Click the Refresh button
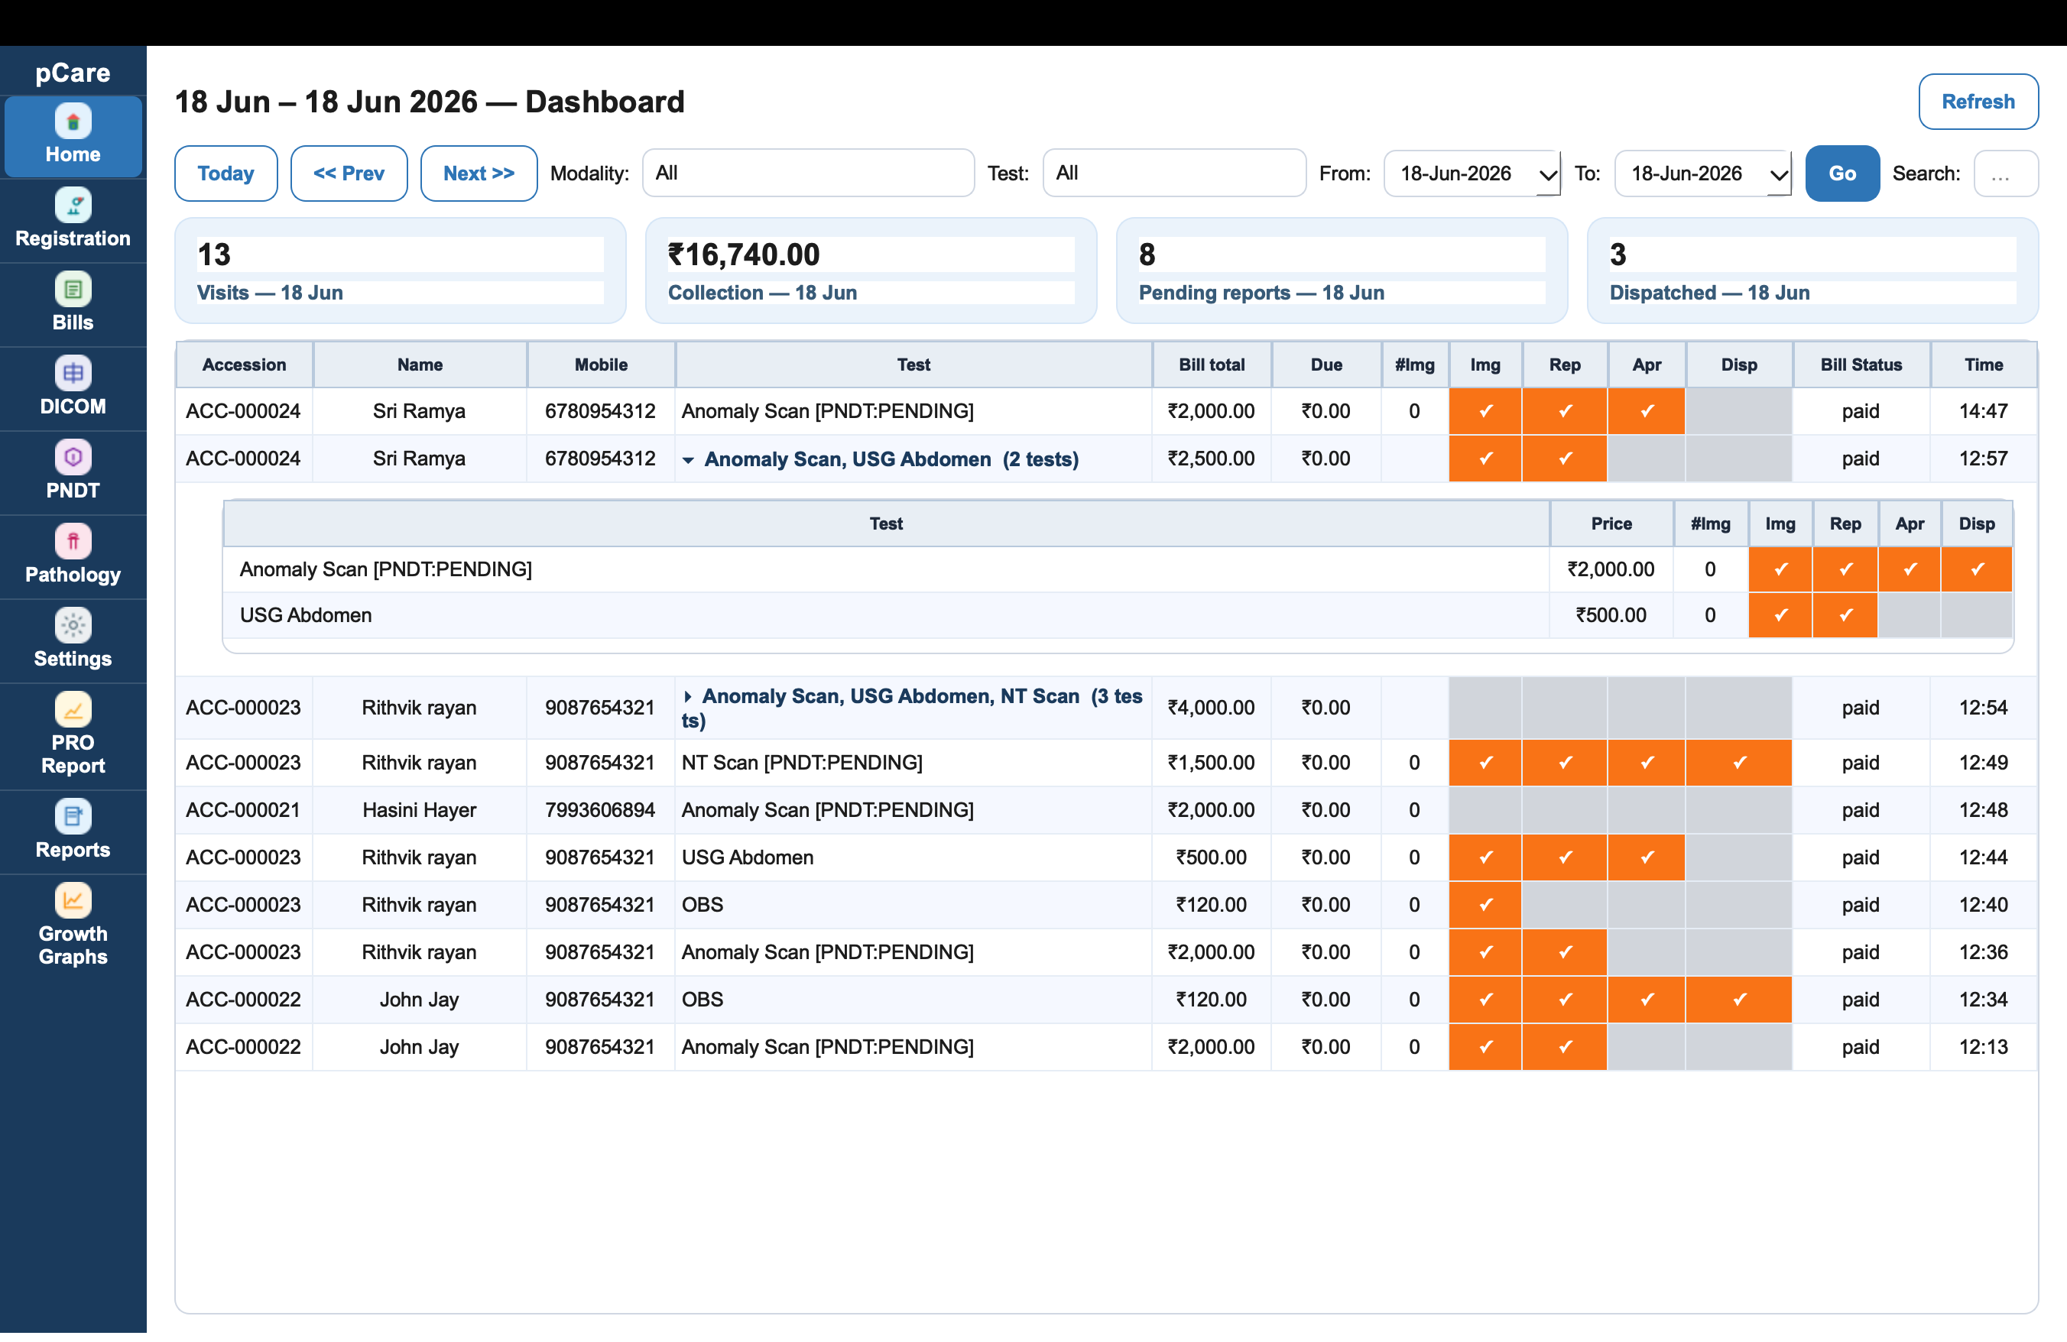Viewport: 2067px width, 1342px height. coord(1978,102)
